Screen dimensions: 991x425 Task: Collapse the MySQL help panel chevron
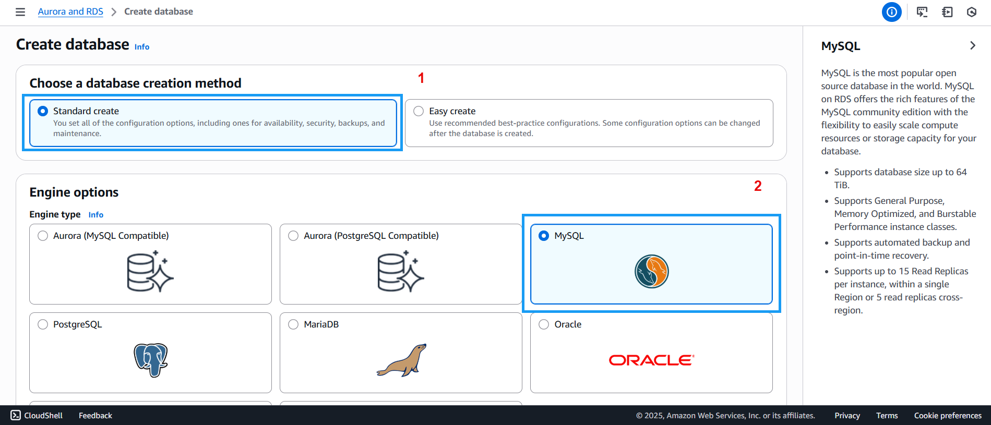(x=972, y=45)
